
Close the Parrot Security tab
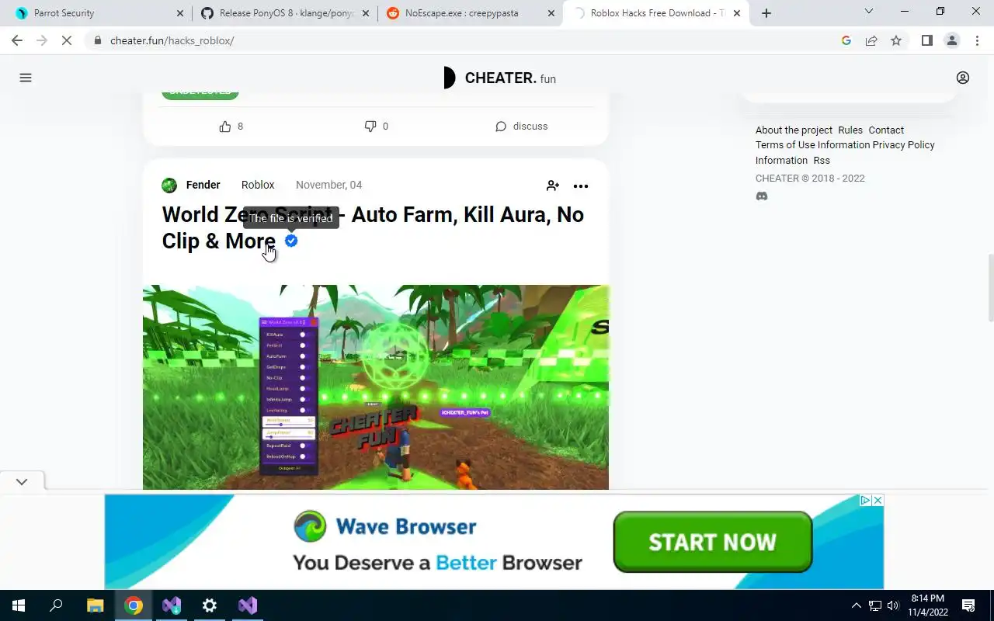(x=180, y=13)
